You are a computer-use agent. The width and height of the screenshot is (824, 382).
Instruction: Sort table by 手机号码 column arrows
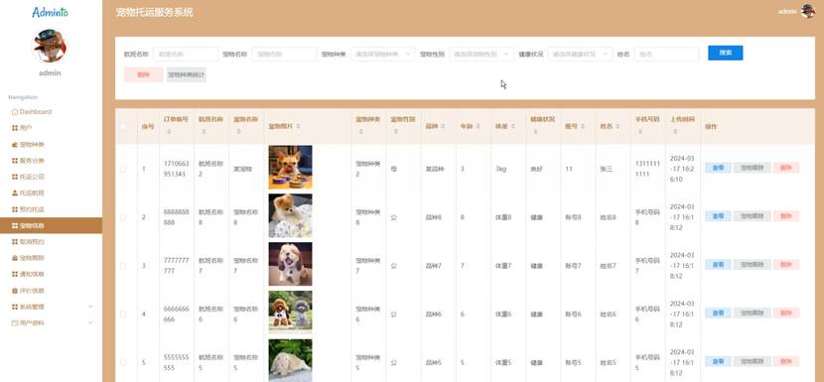click(x=640, y=132)
